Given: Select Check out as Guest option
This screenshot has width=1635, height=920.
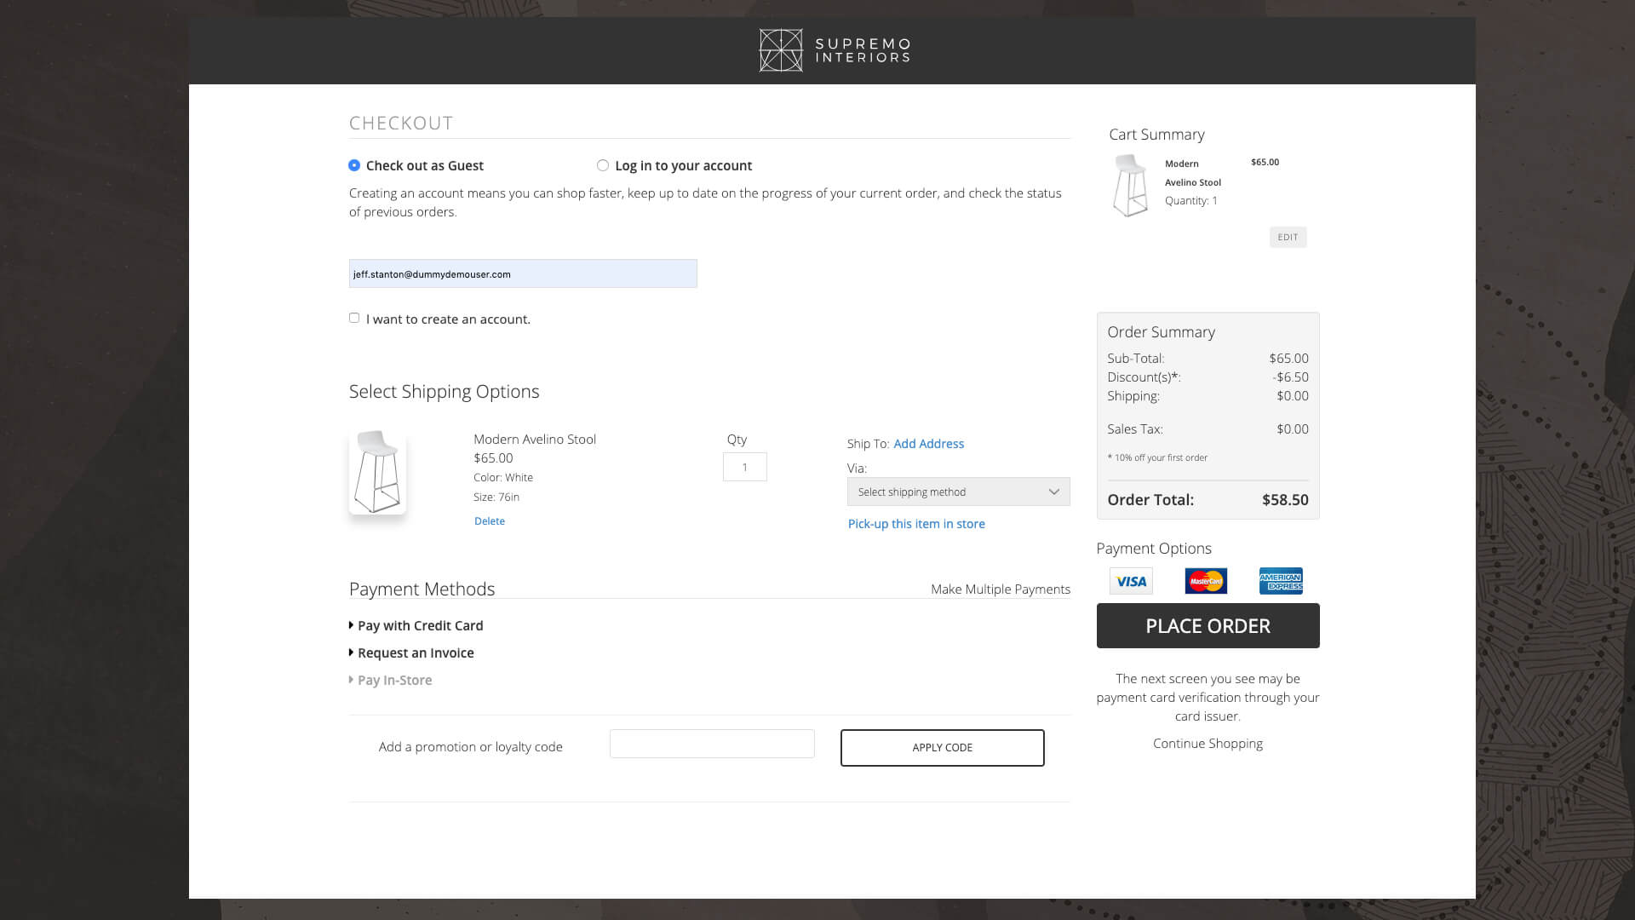Looking at the screenshot, I should pyautogui.click(x=354, y=165).
